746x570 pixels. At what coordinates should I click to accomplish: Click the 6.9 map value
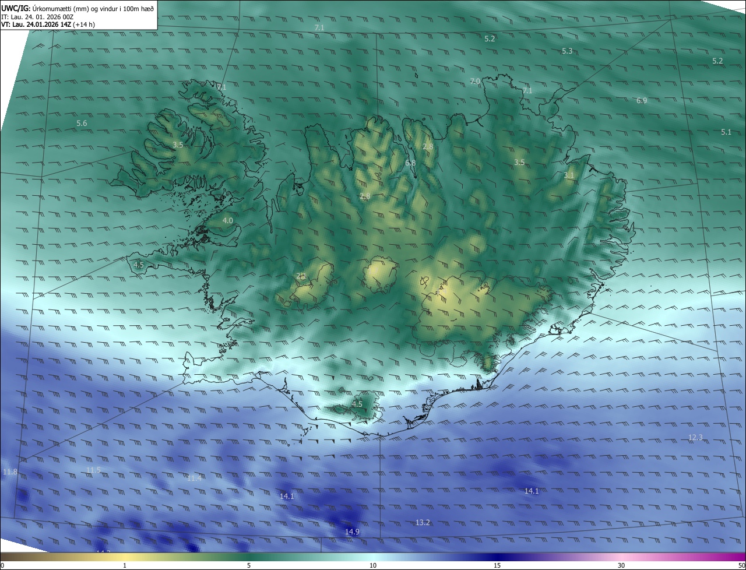click(x=642, y=101)
